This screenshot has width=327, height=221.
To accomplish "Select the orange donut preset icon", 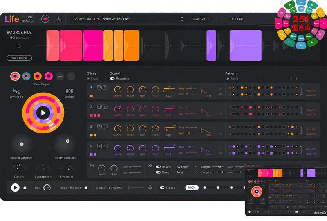I will pos(38,76).
